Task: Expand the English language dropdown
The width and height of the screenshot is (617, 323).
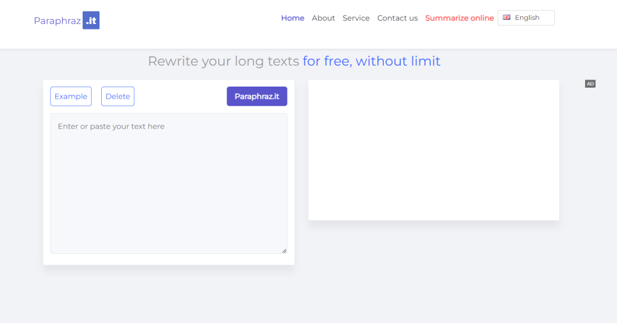Action: tap(525, 17)
